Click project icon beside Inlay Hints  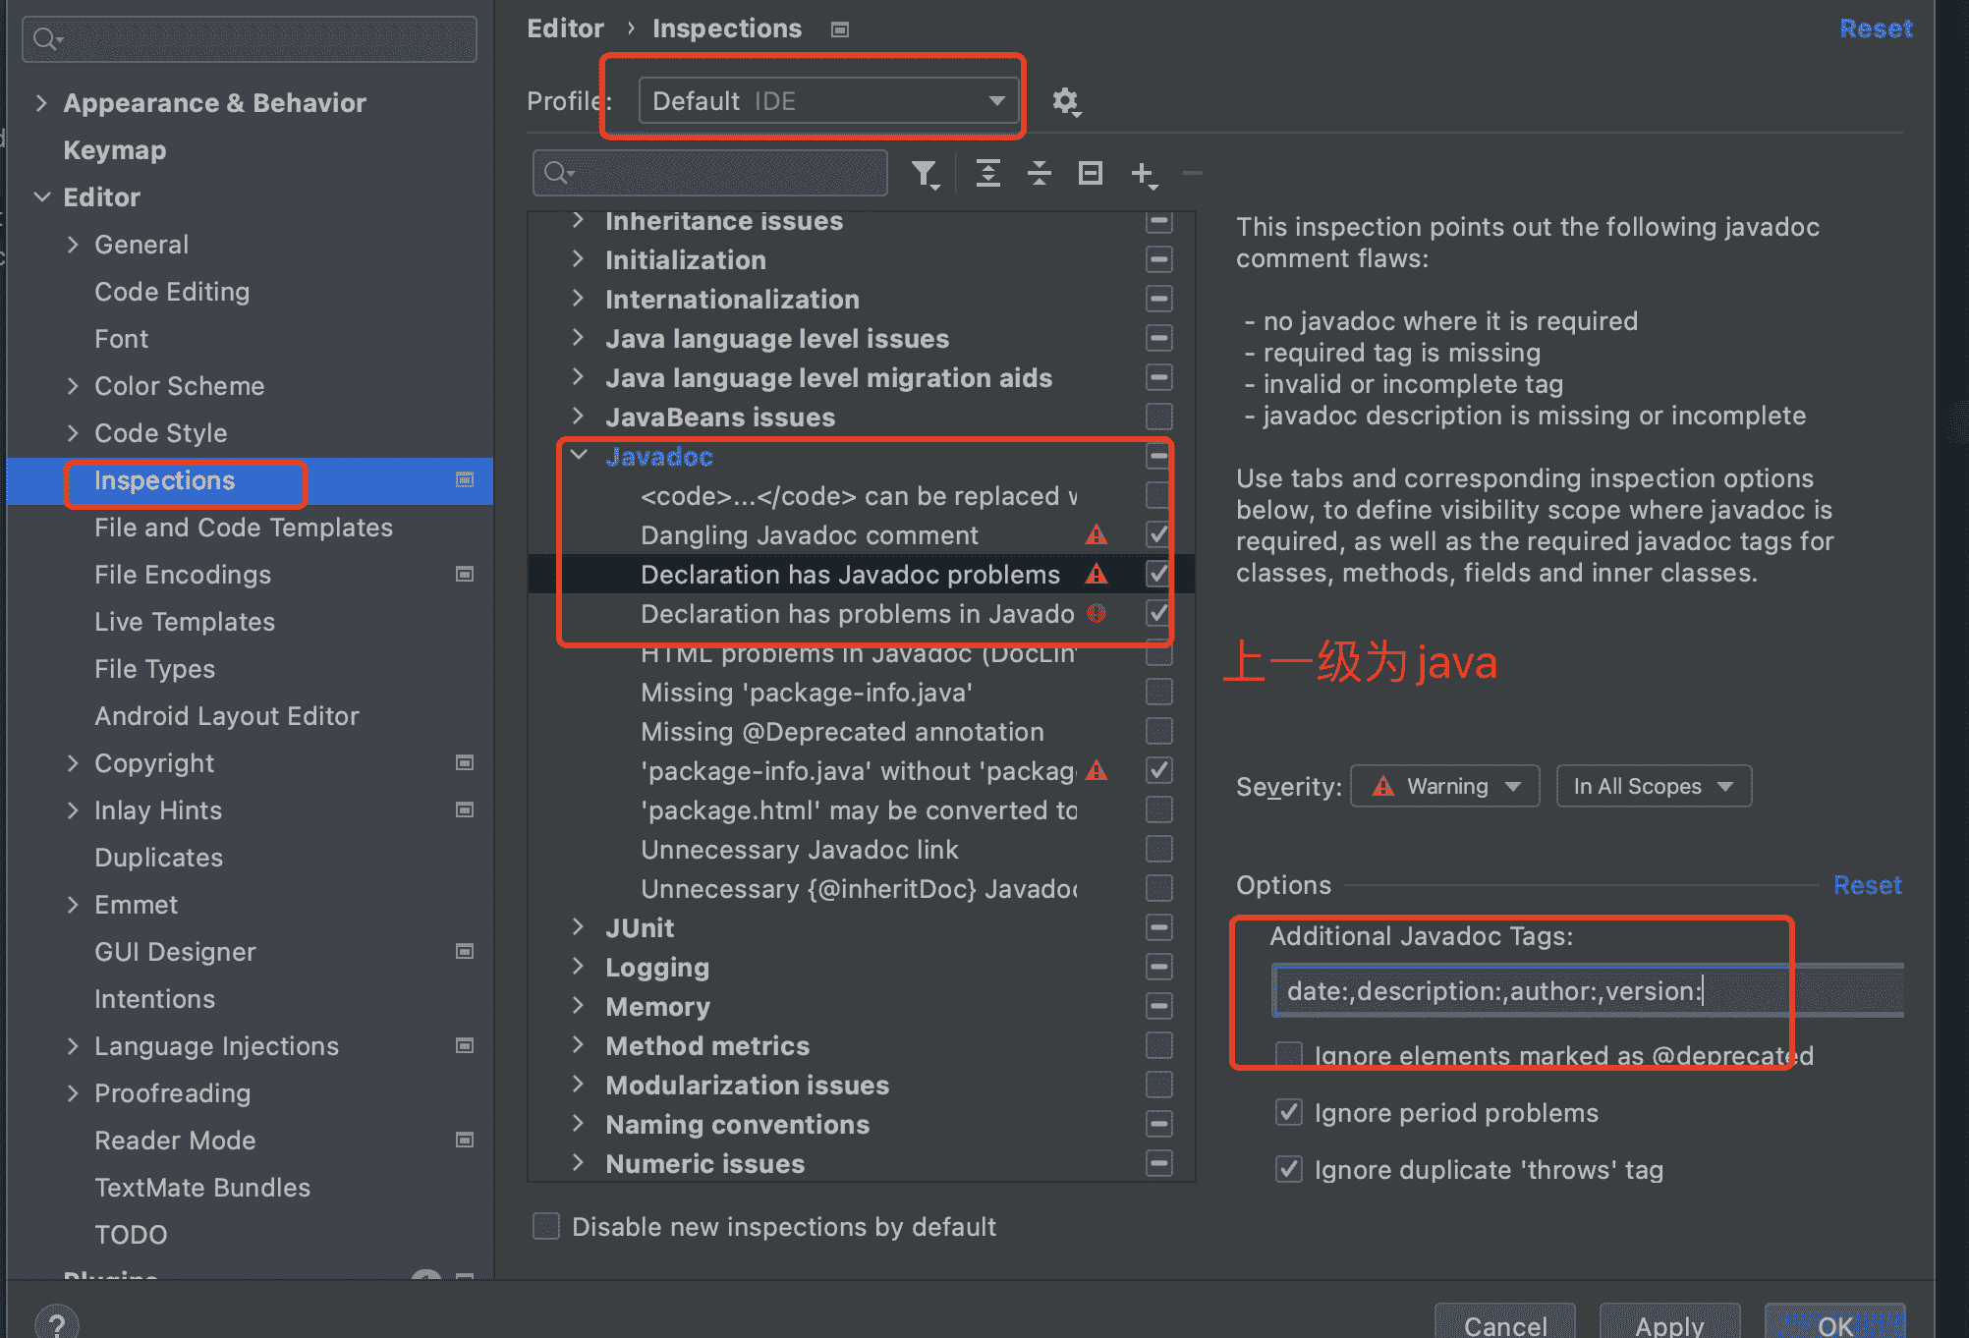[465, 809]
